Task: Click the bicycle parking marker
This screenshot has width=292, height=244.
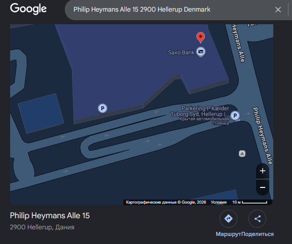Action: point(242,154)
